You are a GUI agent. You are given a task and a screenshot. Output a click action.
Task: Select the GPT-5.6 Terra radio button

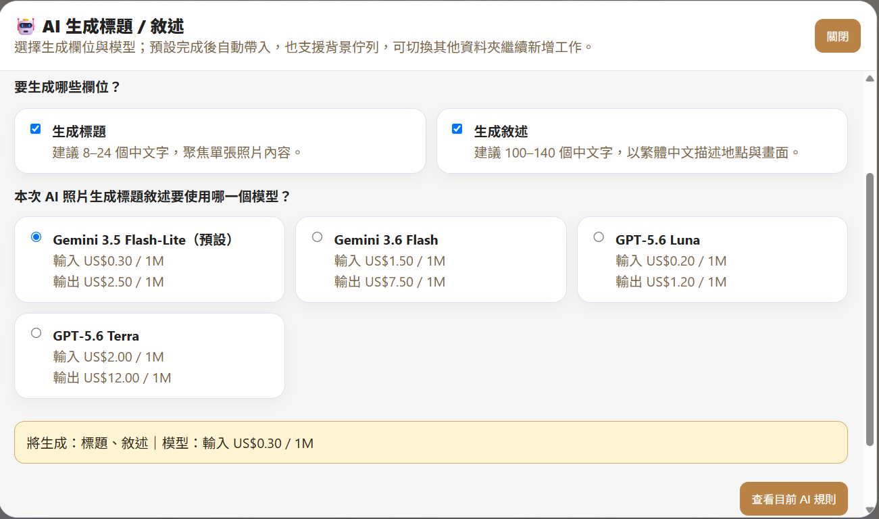click(x=36, y=333)
